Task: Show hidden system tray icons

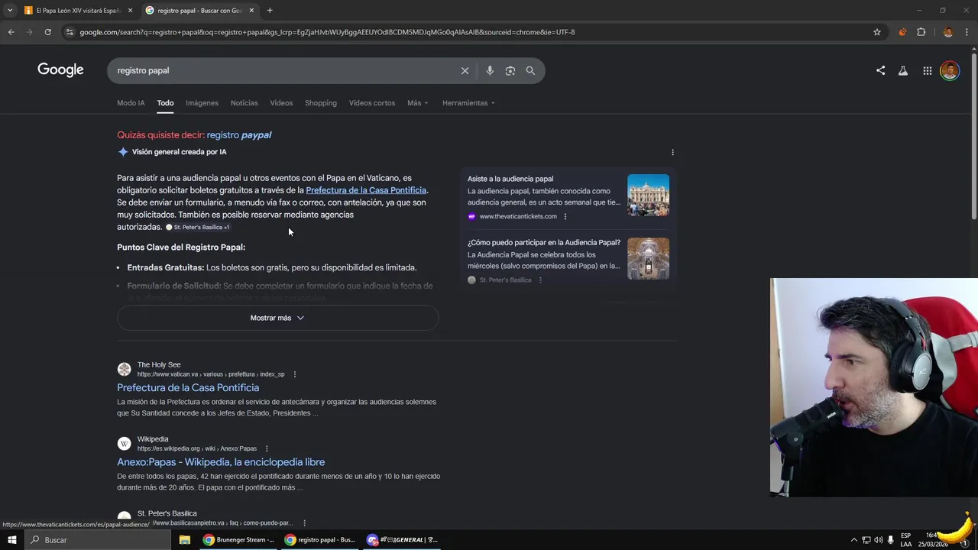Action: click(x=854, y=540)
